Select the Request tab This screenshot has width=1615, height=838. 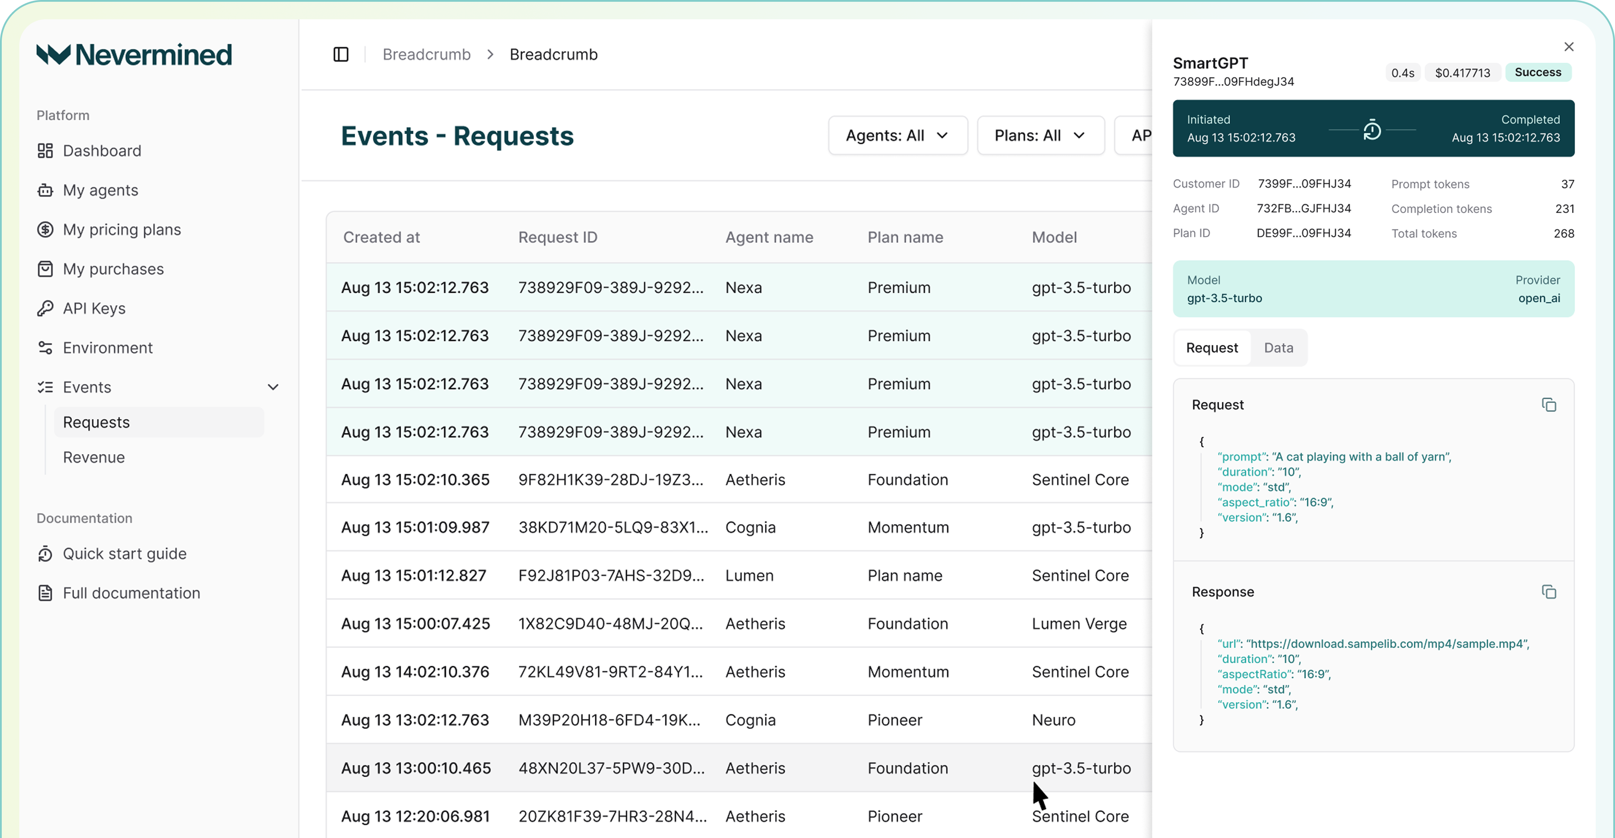[1211, 347]
